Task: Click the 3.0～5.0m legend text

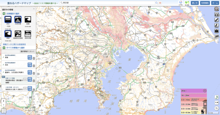Action: click(x=186, y=104)
